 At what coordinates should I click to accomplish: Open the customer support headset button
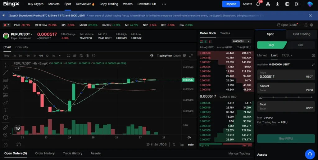tap(310, 154)
